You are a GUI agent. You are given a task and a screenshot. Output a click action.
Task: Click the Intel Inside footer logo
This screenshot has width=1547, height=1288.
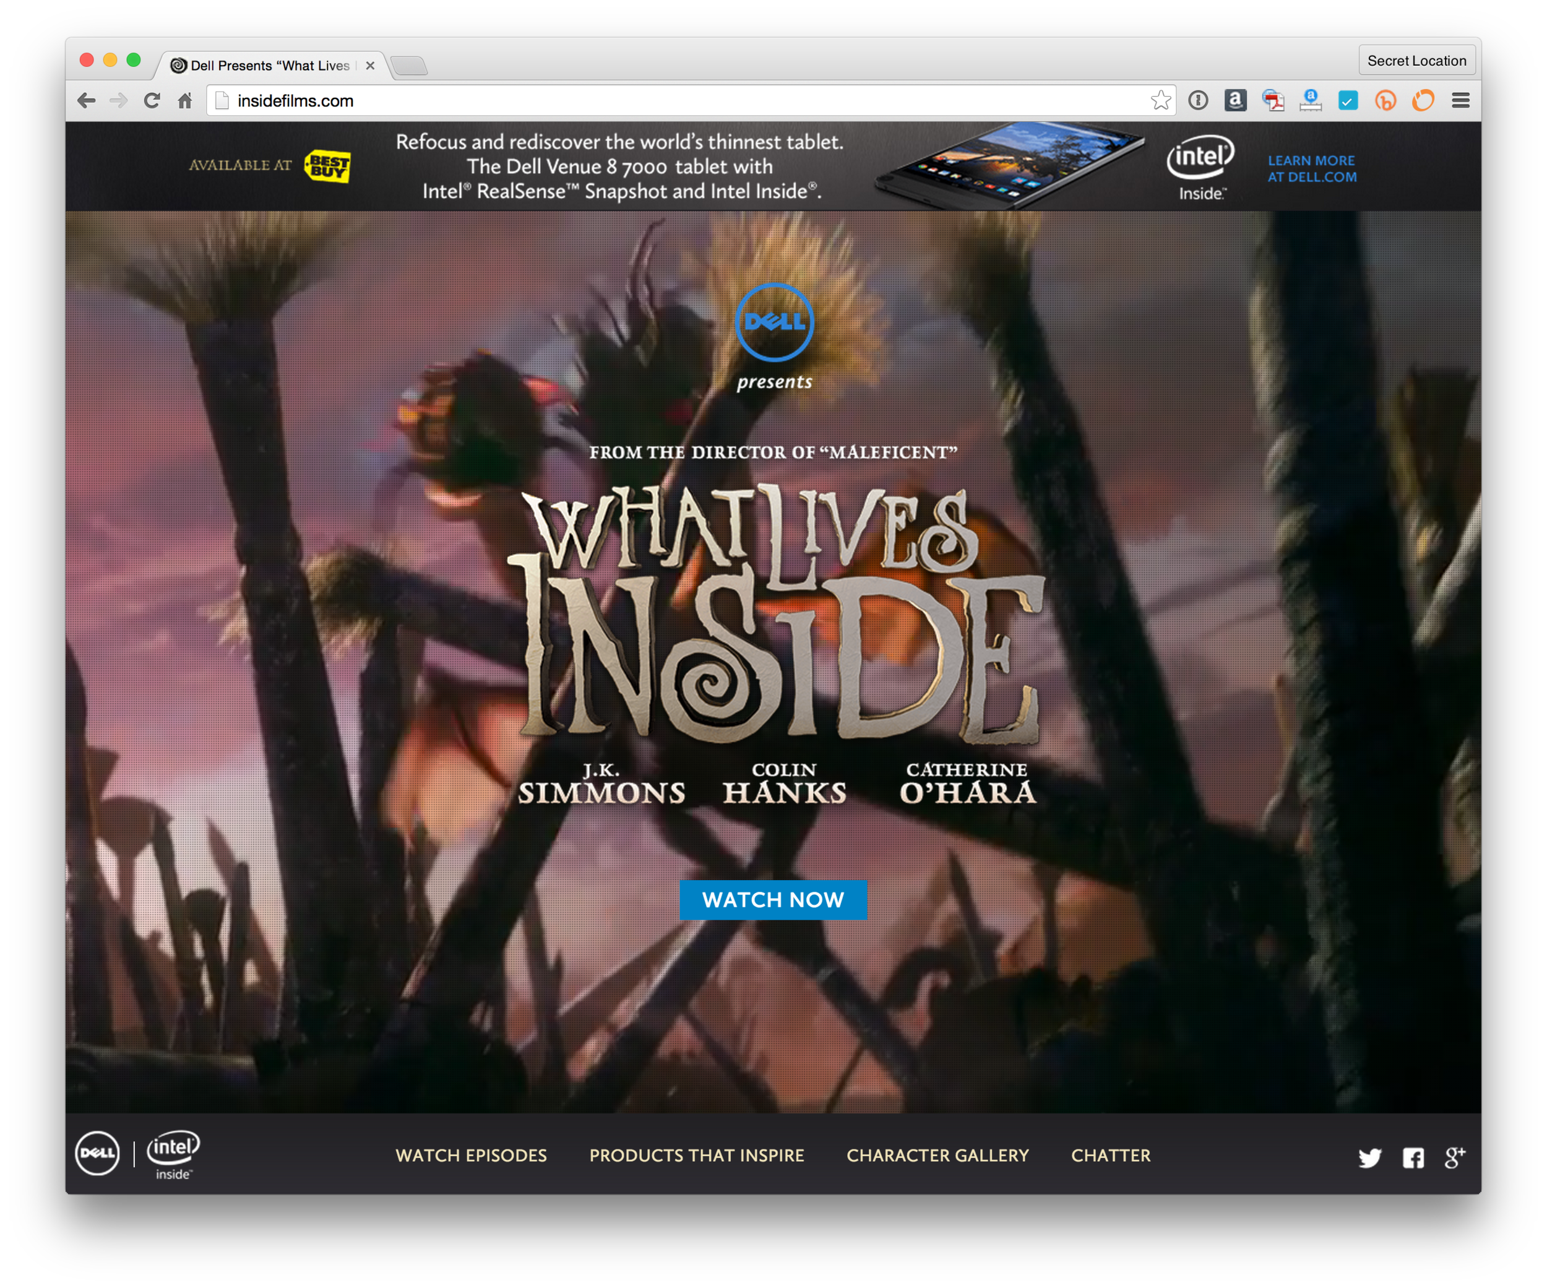173,1155
